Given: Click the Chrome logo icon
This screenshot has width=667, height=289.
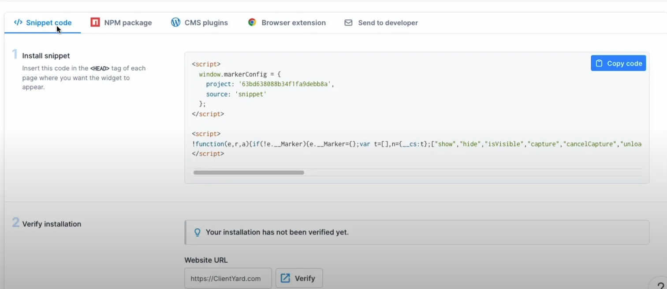Looking at the screenshot, I should click(252, 22).
